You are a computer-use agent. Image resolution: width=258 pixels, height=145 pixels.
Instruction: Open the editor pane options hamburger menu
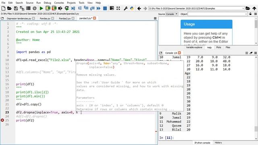pyautogui.click(x=155, y=18)
